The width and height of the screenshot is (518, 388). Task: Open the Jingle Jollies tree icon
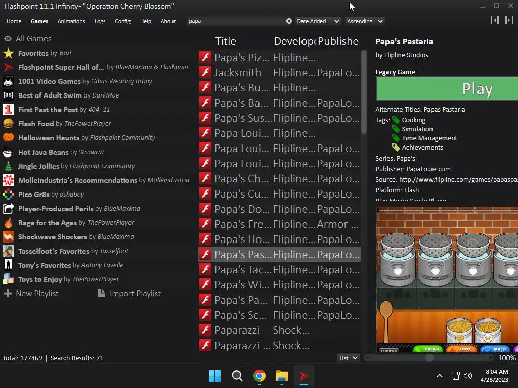point(8,166)
